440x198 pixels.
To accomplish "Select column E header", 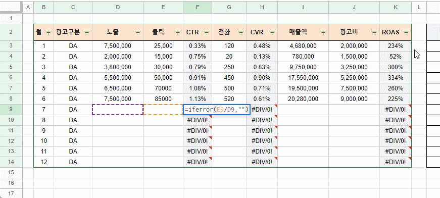I will pyautogui.click(x=163, y=8).
